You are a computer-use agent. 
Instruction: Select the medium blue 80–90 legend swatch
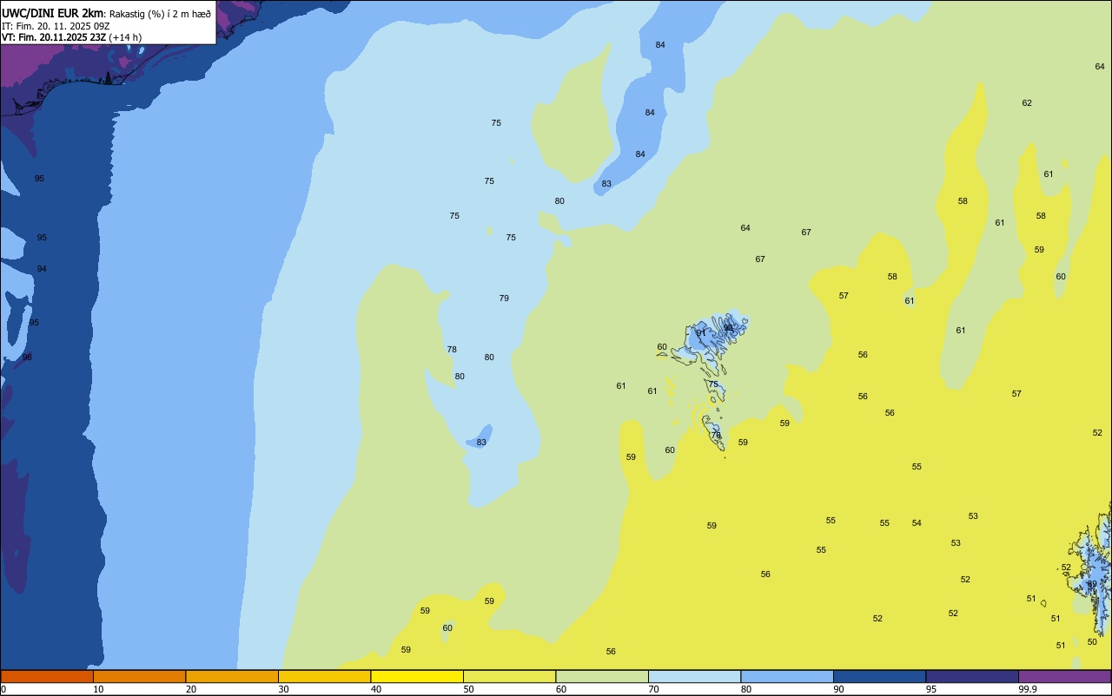tap(787, 676)
